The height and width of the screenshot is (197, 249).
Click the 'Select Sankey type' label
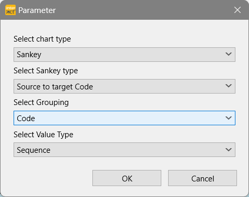point(46,71)
